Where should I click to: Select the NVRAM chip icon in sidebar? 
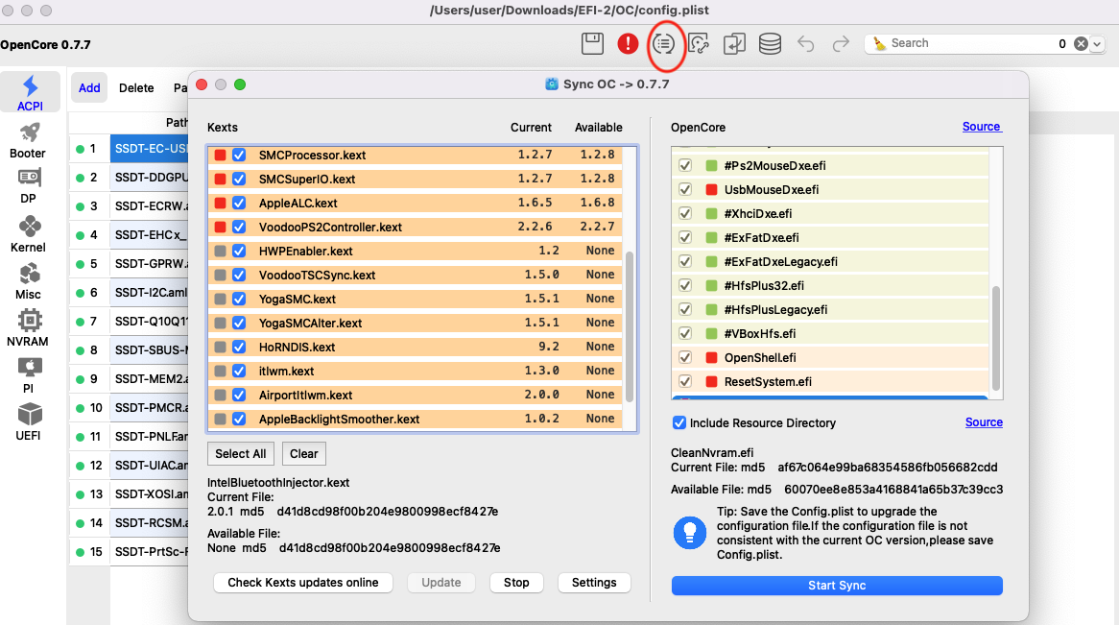30,326
